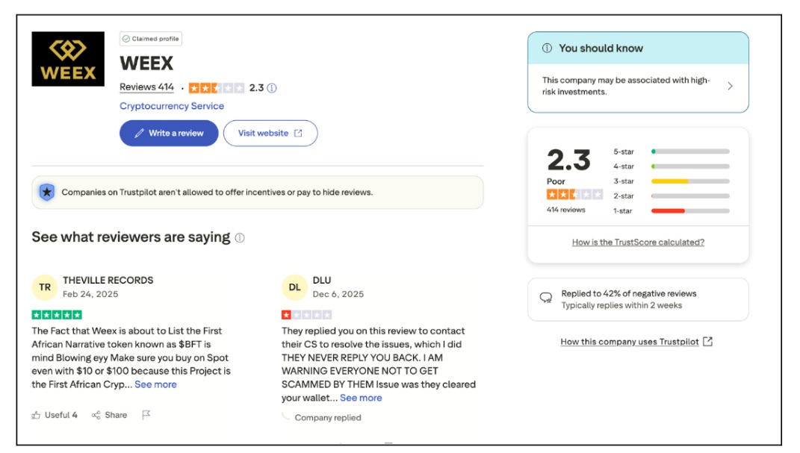Open the Write a review form
This screenshot has height=453, width=800.
pyautogui.click(x=168, y=133)
